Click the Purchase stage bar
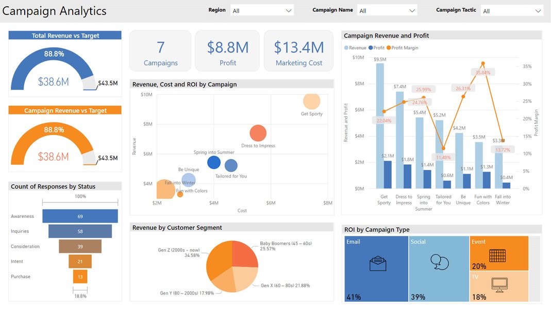This screenshot has width=551, height=309. tap(79, 277)
